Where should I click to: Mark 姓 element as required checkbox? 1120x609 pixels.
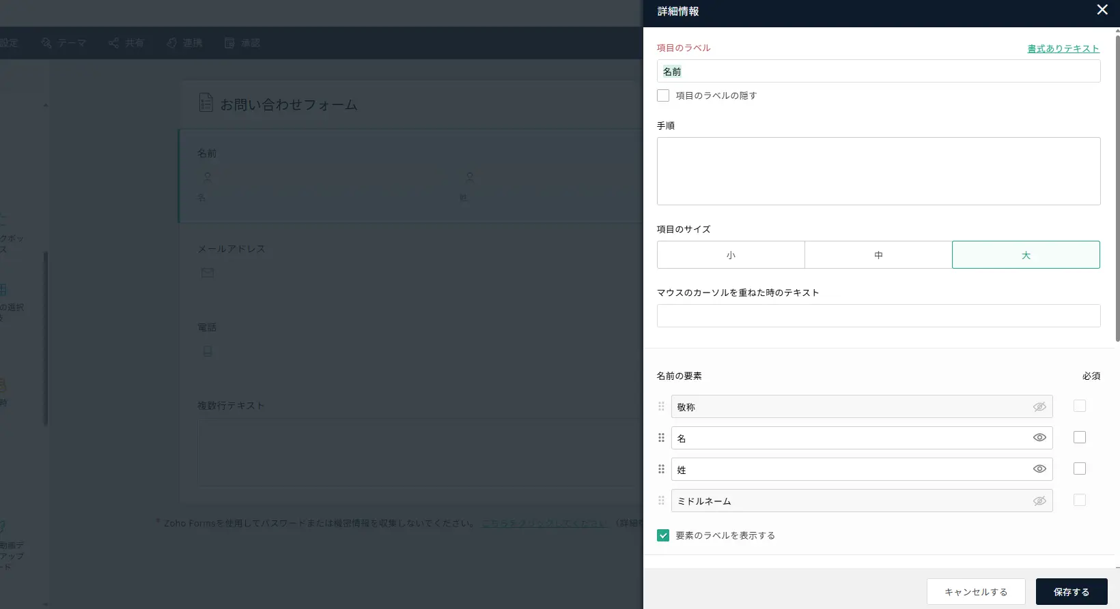click(1080, 469)
